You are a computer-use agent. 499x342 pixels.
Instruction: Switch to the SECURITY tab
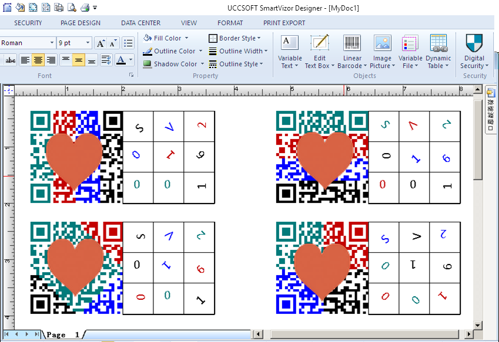(x=28, y=23)
